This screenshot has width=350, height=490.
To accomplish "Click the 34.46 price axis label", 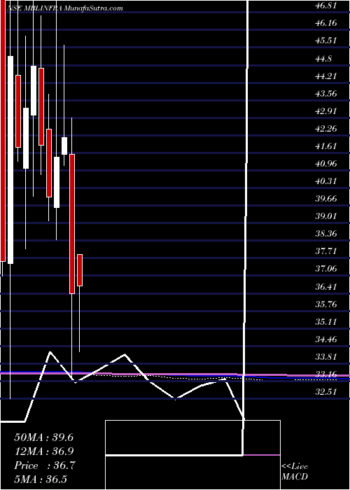I will tap(326, 339).
